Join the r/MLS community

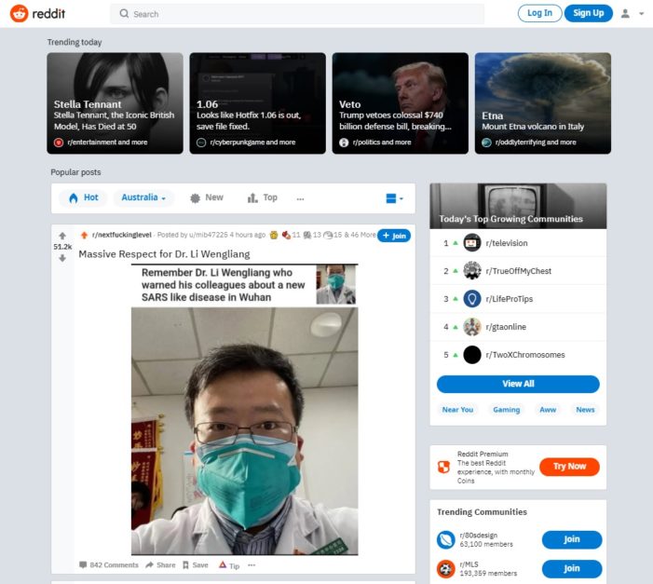572,568
